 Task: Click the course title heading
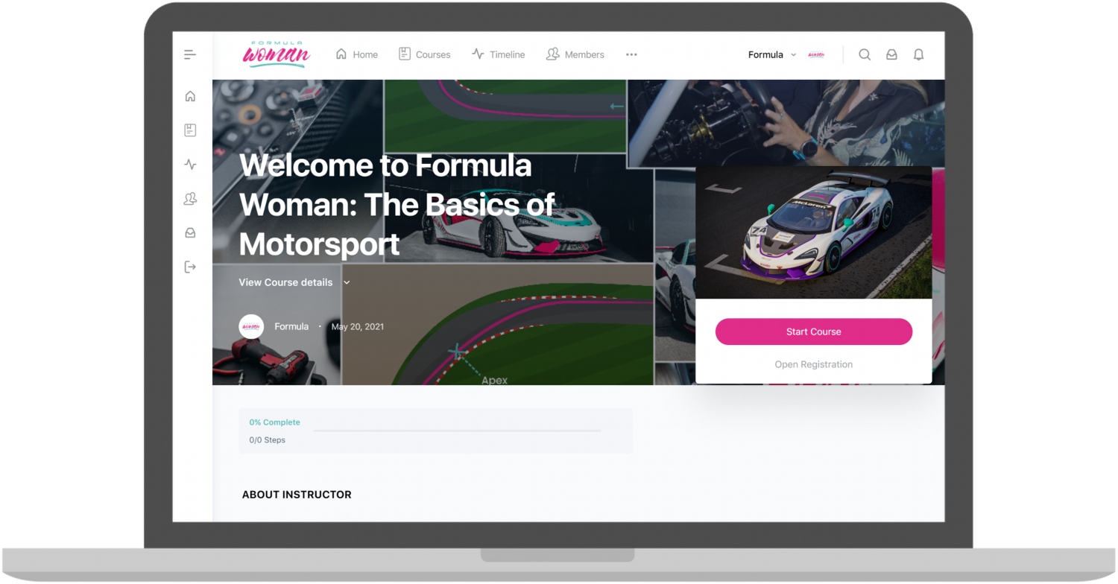pos(397,205)
